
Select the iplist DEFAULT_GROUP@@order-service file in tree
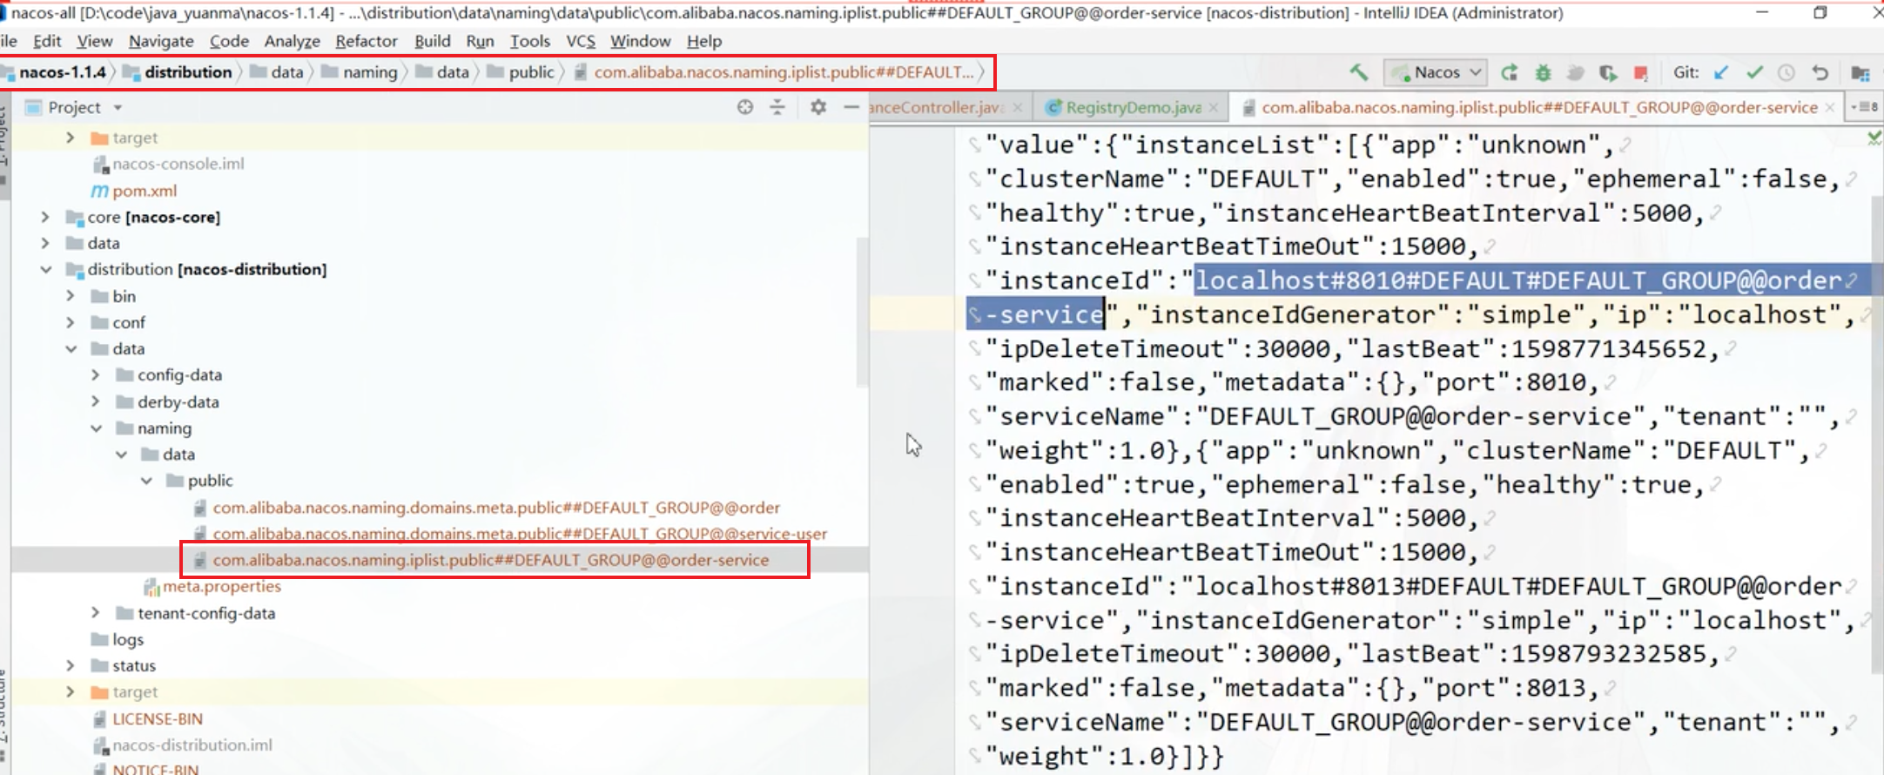(491, 560)
